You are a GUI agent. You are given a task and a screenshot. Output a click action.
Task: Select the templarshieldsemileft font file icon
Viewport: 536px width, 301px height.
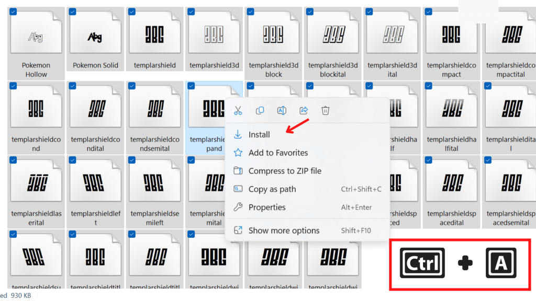click(154, 180)
